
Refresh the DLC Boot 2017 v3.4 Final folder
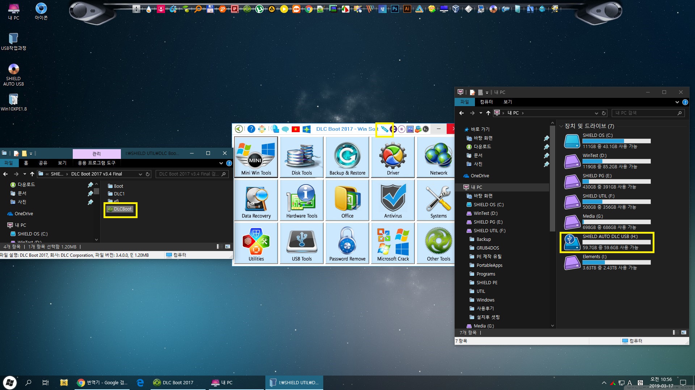[148, 174]
